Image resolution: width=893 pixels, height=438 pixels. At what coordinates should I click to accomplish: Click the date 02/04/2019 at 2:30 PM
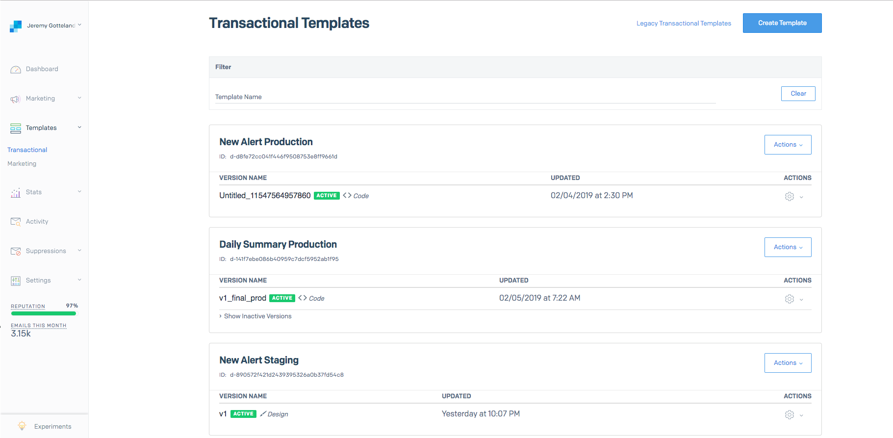[x=591, y=196]
